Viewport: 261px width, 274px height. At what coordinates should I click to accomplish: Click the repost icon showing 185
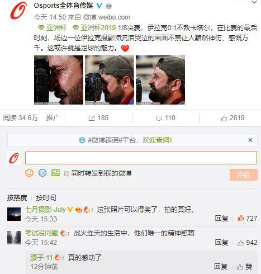tap(92, 118)
